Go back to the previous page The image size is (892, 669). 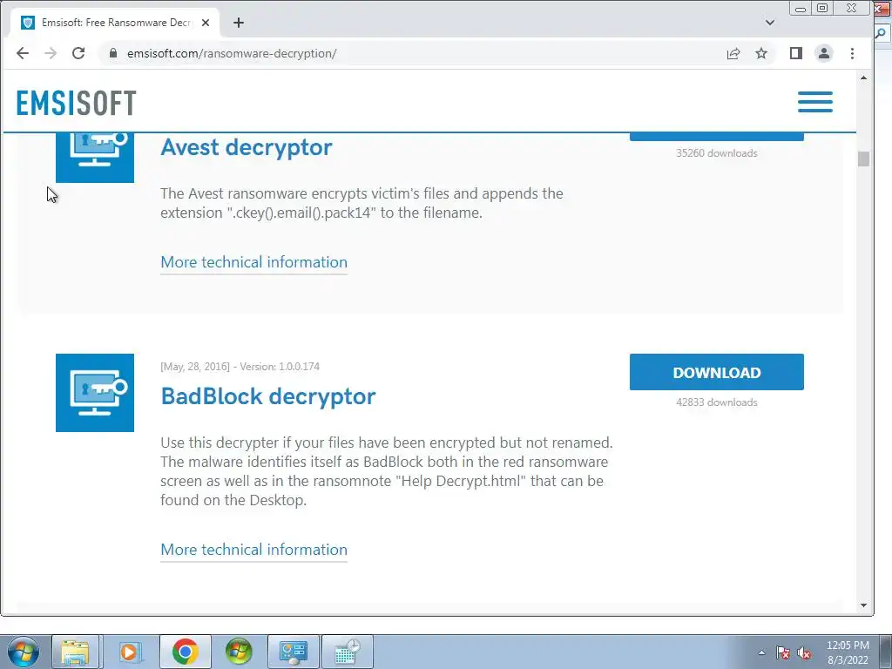pos(22,53)
